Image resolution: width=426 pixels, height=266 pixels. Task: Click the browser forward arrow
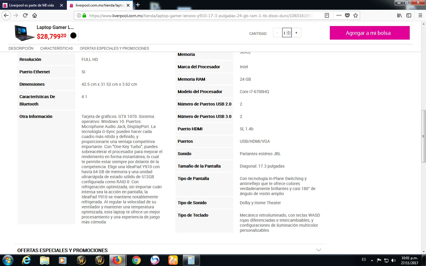coord(16,15)
